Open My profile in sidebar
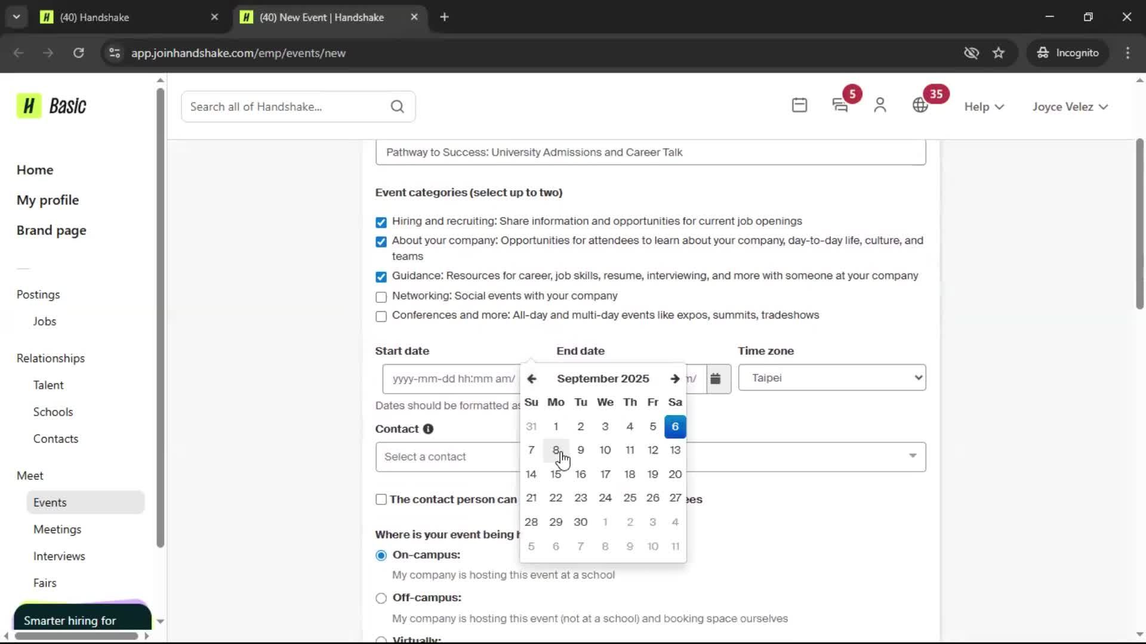Screen dimensions: 1146x644 click(x=48, y=200)
